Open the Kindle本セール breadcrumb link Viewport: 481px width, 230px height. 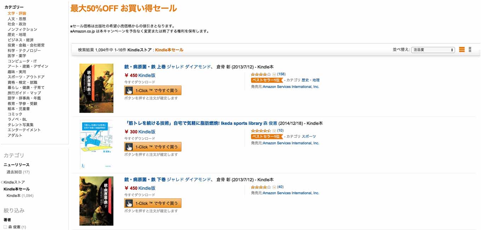[x=169, y=50]
